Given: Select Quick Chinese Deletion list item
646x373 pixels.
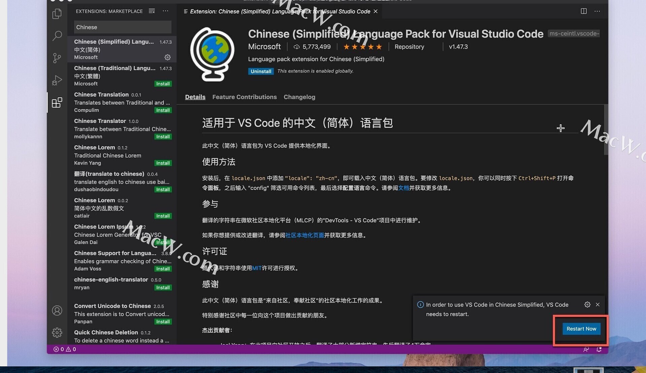Looking at the screenshot, I should (122, 336).
